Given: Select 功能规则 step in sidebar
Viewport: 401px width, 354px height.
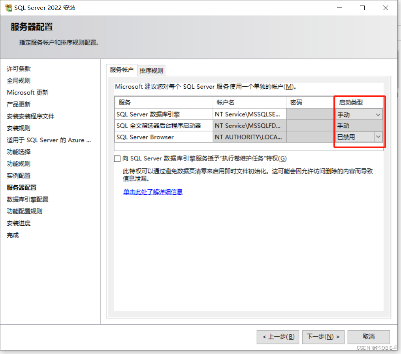Looking at the screenshot, I should click(19, 164).
